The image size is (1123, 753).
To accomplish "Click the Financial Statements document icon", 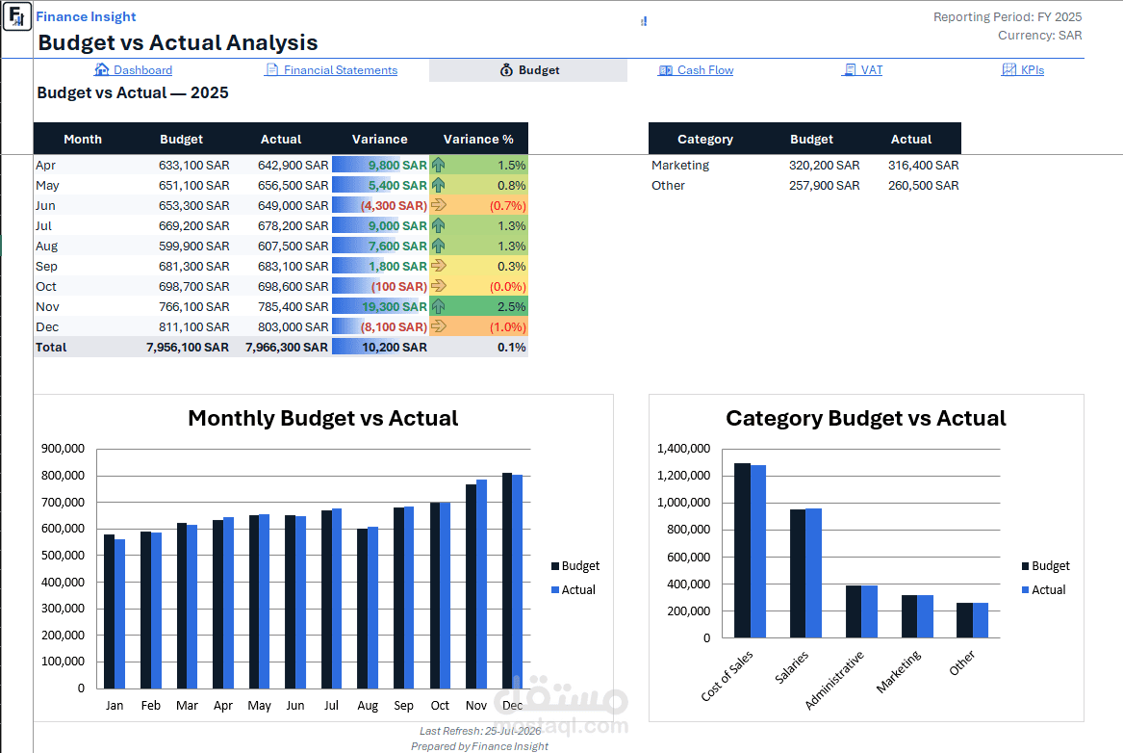I will [271, 69].
